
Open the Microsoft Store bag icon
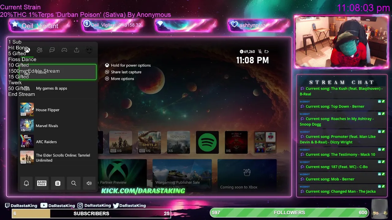58,183
